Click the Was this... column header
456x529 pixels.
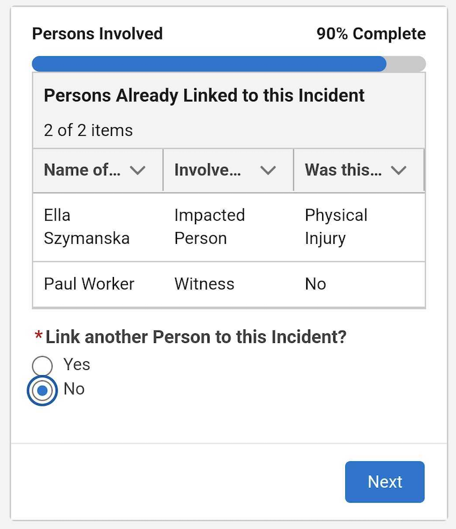tap(359, 170)
